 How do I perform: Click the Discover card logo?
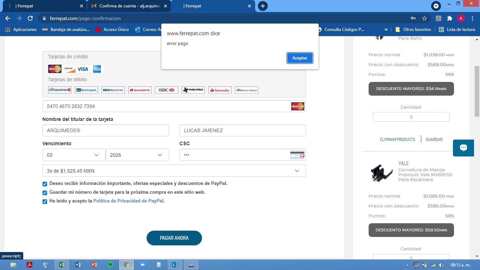click(x=69, y=69)
